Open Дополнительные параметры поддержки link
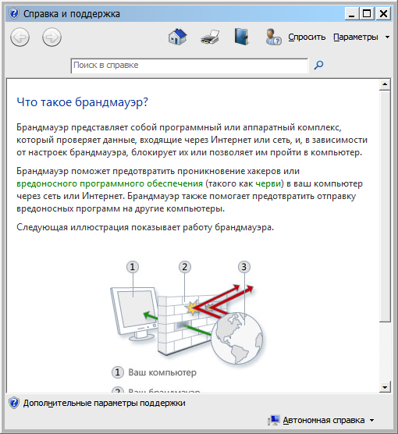This screenshot has width=398, height=434. 104,403
